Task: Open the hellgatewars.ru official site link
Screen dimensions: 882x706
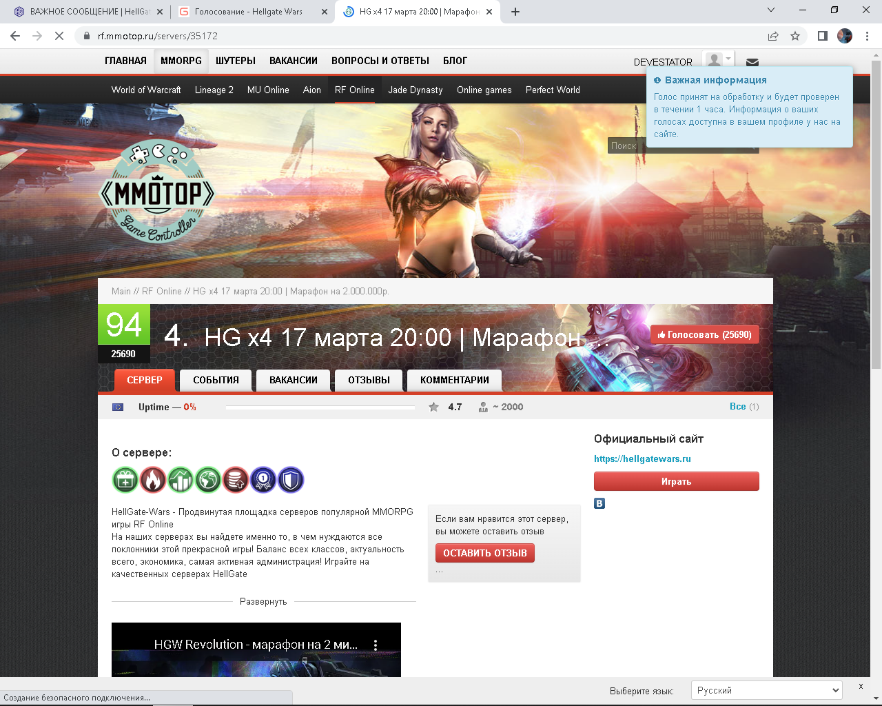Action: pos(642,458)
